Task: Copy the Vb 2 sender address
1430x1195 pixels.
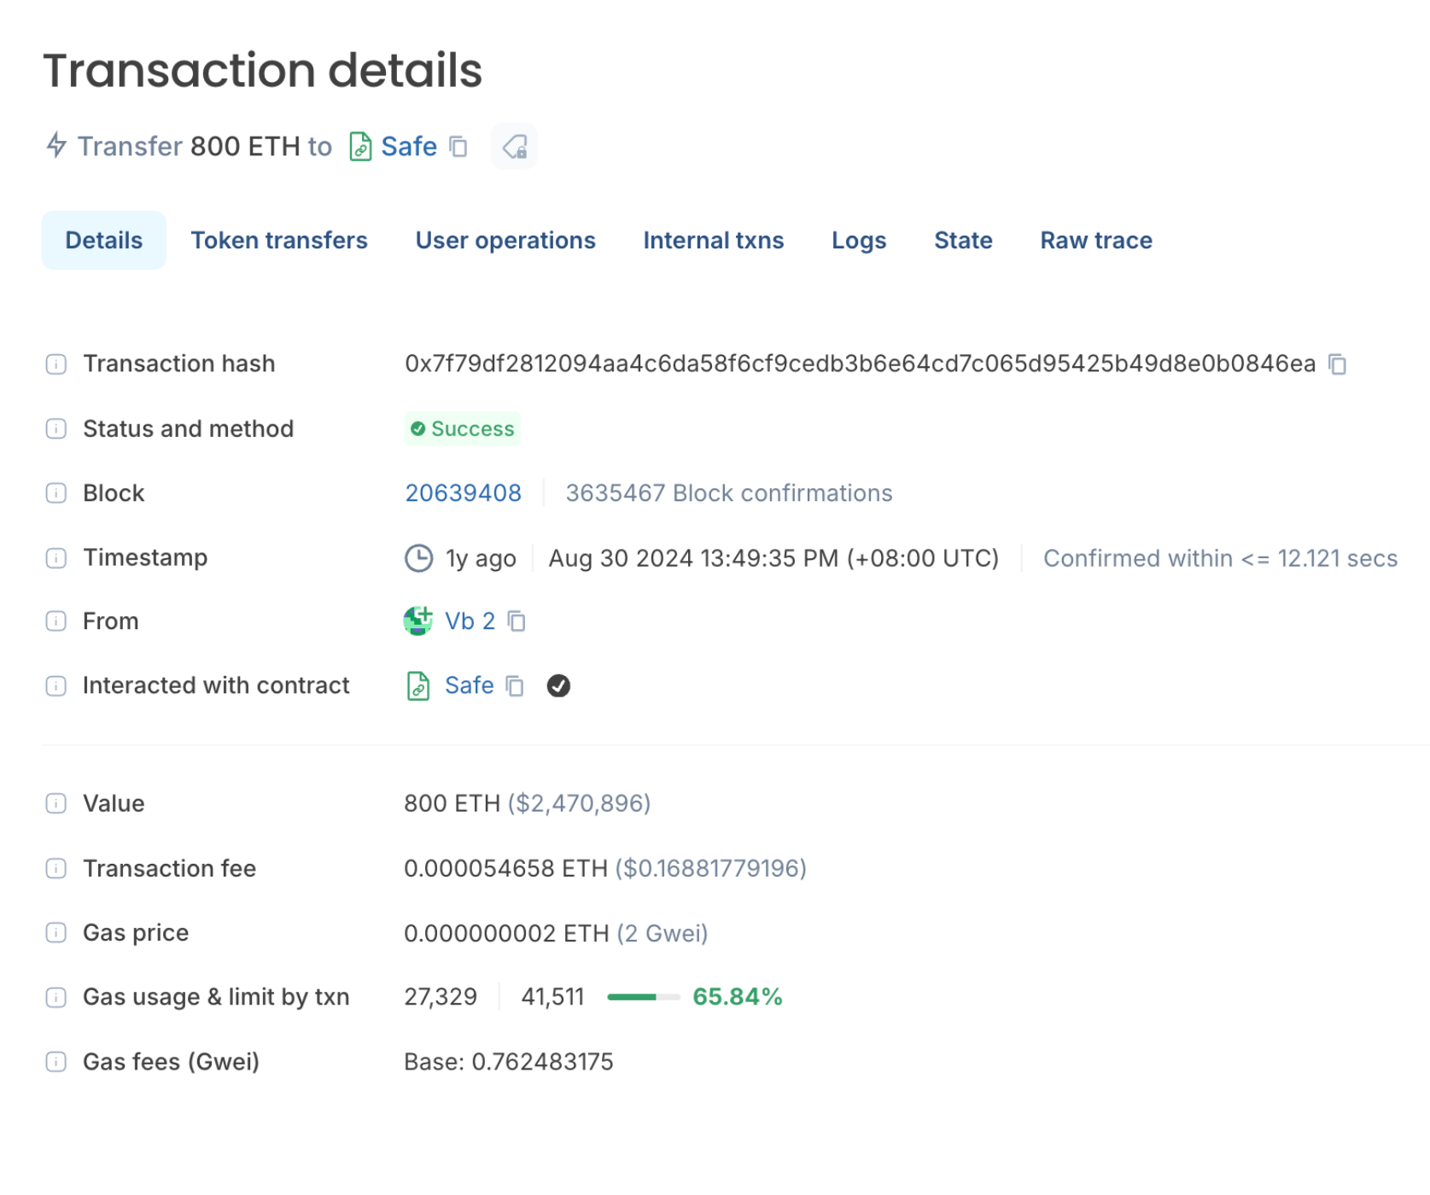Action: point(517,621)
